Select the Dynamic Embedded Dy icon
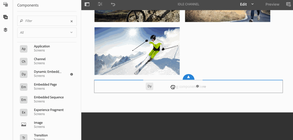293x140 pixels. [x=24, y=74]
